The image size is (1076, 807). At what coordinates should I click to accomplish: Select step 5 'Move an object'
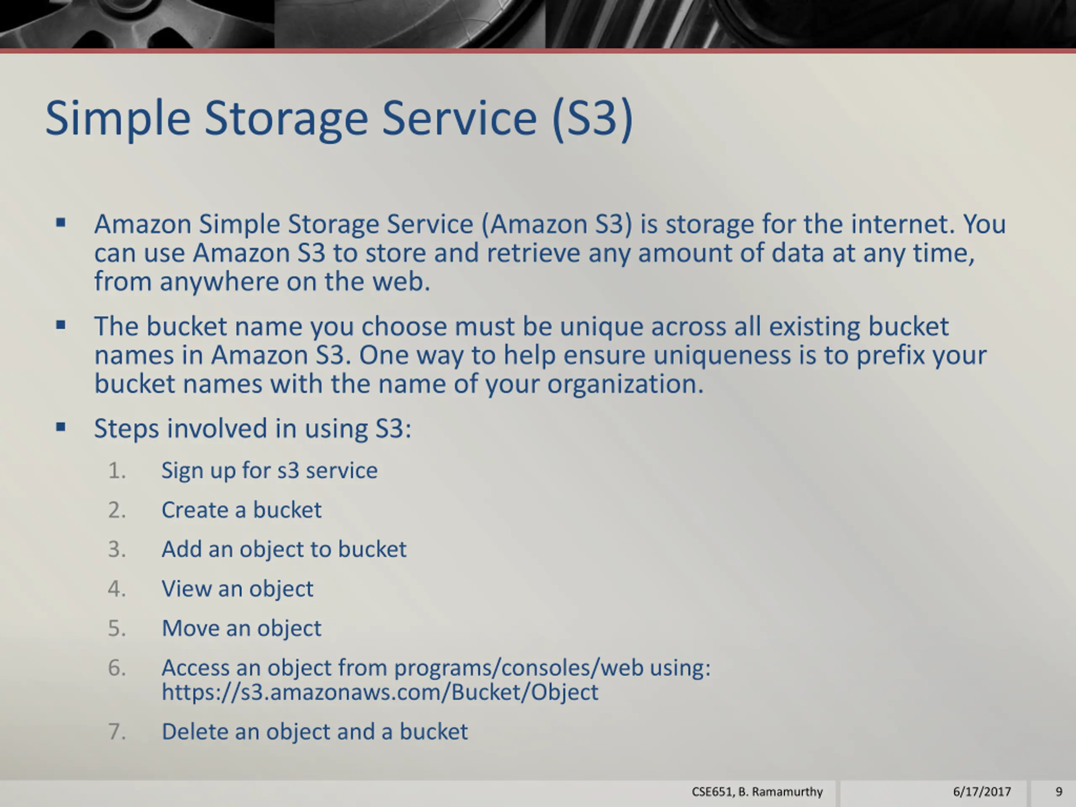[x=241, y=628]
